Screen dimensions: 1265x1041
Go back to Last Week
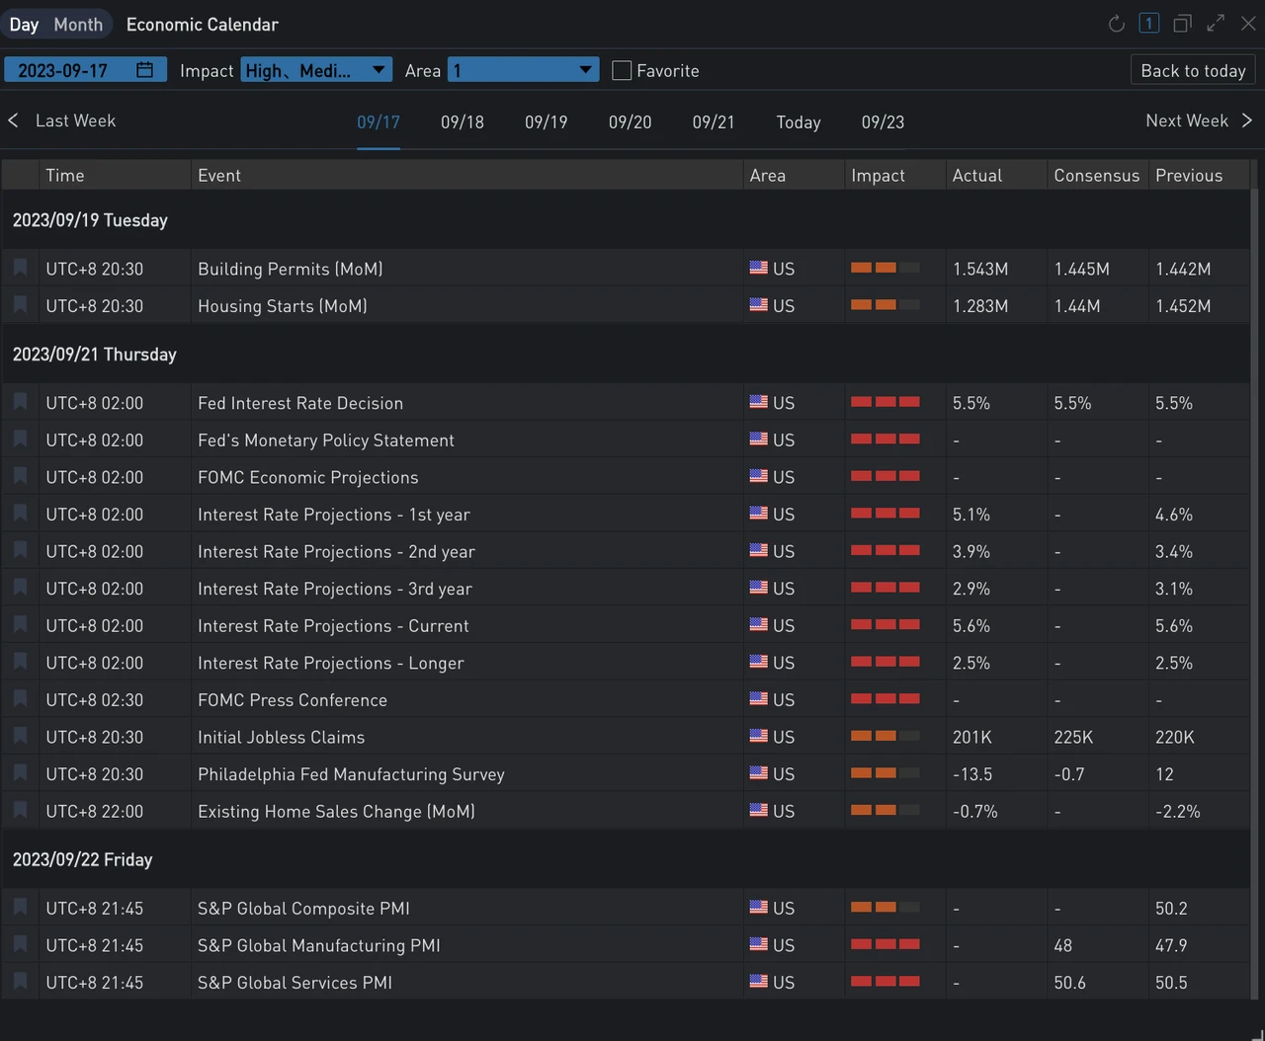[x=63, y=120]
